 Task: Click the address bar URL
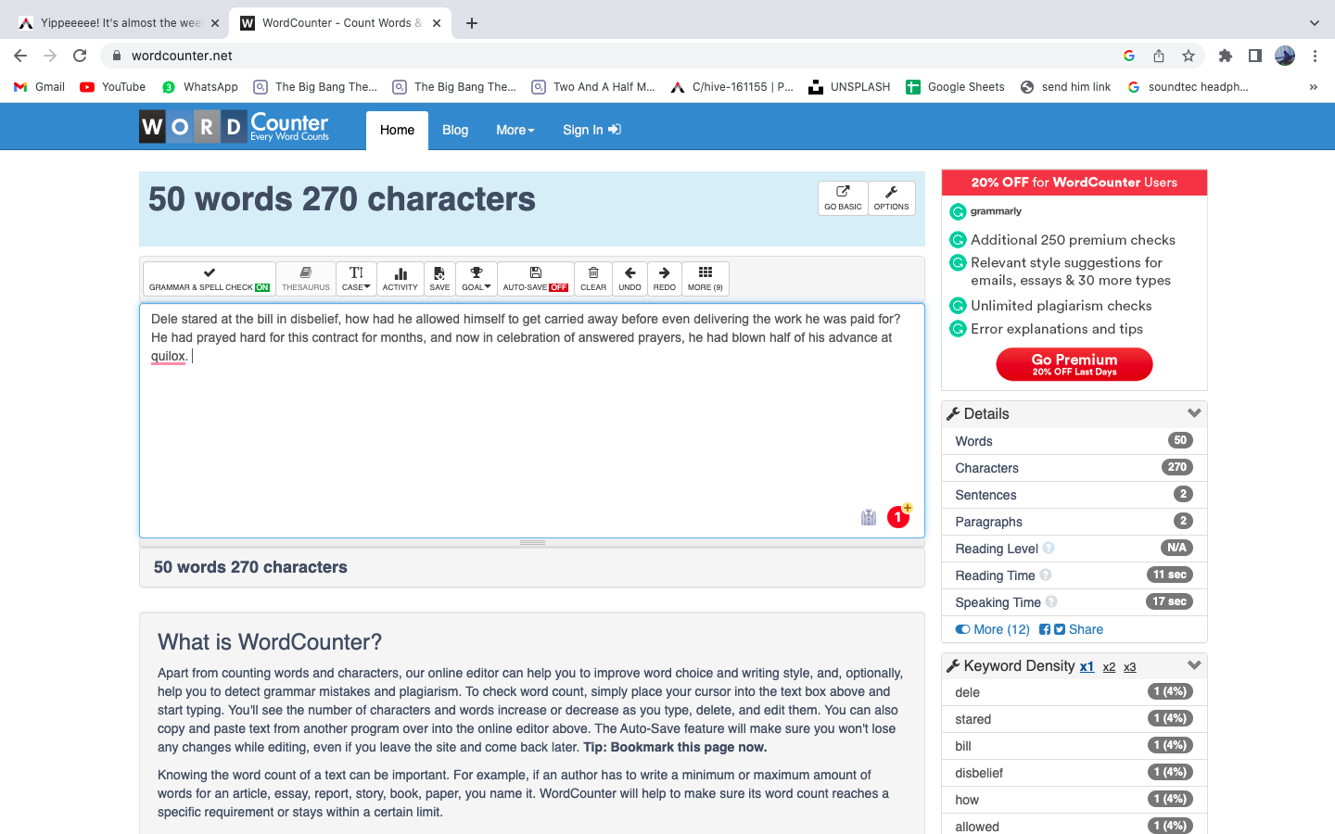click(x=182, y=56)
